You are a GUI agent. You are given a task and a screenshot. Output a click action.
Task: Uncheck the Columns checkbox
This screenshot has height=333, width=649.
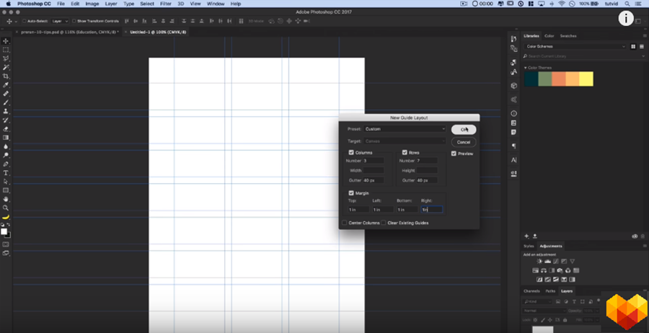(x=351, y=153)
